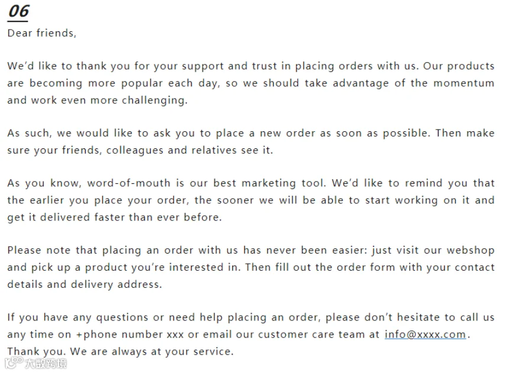The height and width of the screenshot is (373, 509).
Task: Click the watermark logo icon at bottom left
Action: 14,362
